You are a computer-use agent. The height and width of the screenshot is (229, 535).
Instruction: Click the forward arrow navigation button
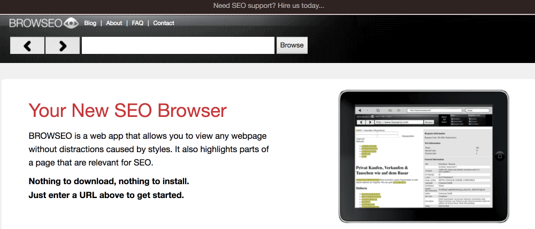(63, 45)
